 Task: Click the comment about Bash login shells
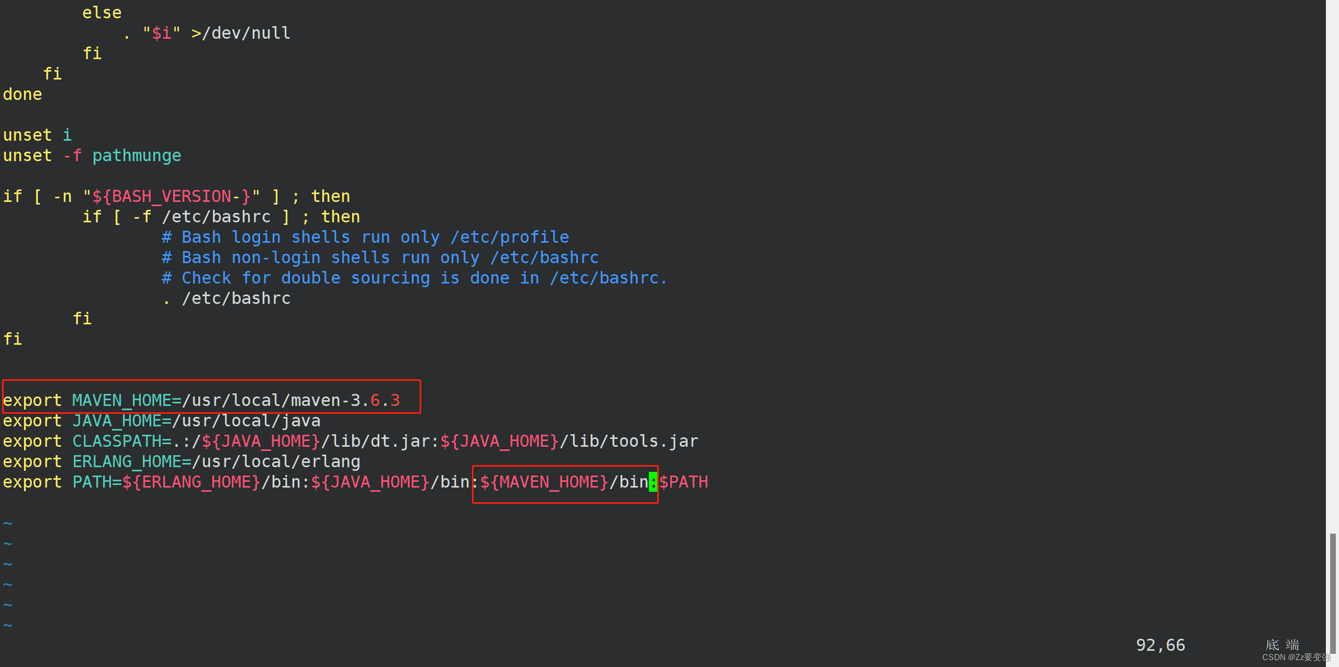[x=365, y=236]
